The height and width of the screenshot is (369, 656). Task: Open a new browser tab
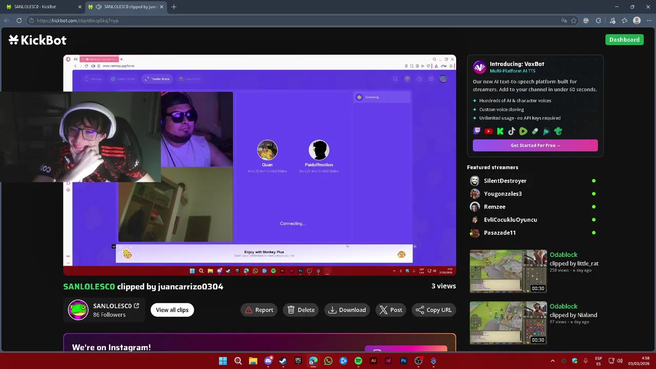pos(174,7)
